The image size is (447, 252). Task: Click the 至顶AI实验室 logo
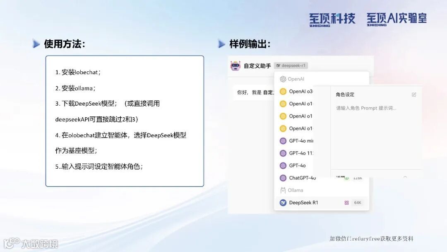[397, 19]
